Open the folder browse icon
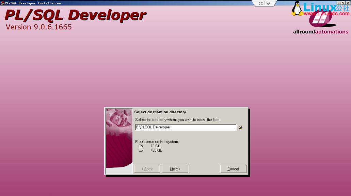The height and width of the screenshot is (196, 351). pyautogui.click(x=241, y=127)
